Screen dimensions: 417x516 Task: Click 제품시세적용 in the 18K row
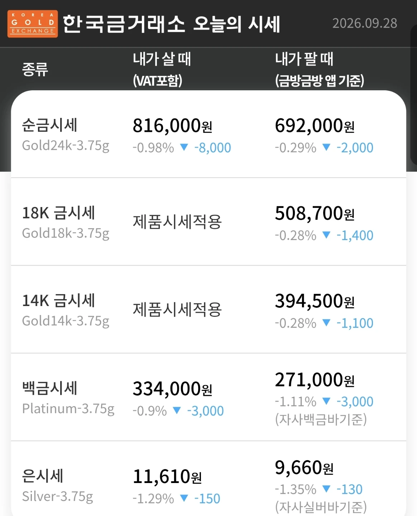[177, 222]
